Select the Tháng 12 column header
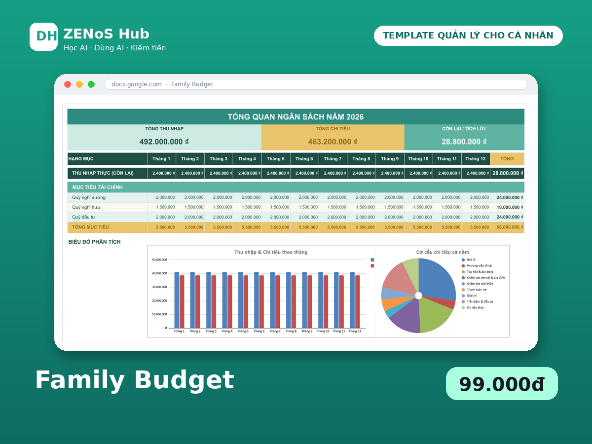Screen dimensions: 592x444 [476, 159]
